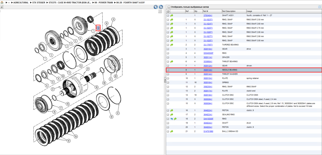Click the green arrow for SEALING RING row
Screen dimensions: 322x155
point(172,114)
